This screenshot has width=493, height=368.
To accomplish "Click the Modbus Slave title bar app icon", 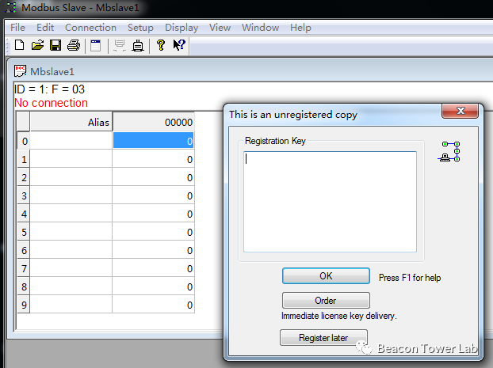I will point(11,8).
